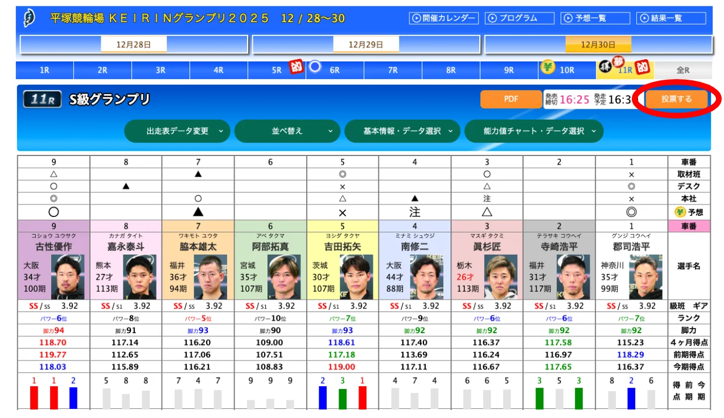This screenshot has height=418, width=724.
Task: Switch to race 7R
Action: (393, 70)
